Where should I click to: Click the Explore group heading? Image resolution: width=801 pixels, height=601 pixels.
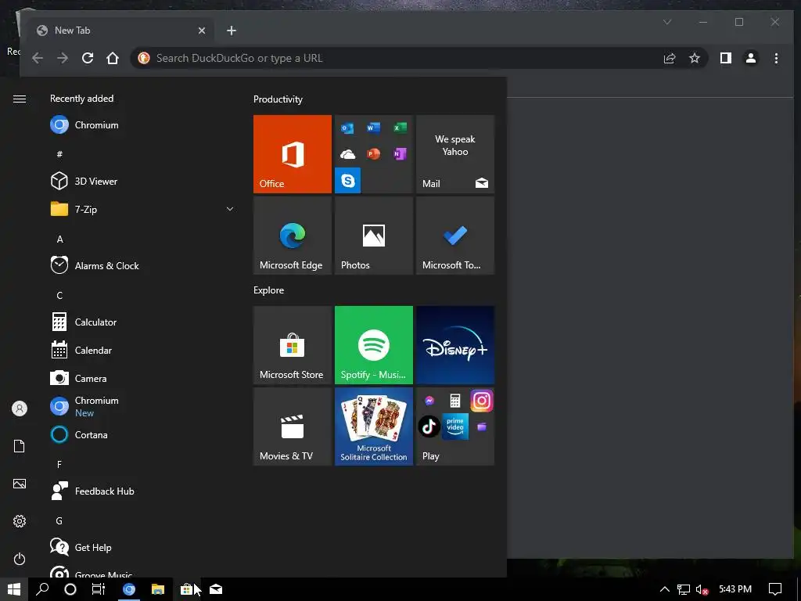click(x=269, y=290)
